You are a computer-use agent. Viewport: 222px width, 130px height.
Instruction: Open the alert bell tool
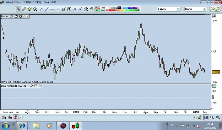(x=29, y=9)
